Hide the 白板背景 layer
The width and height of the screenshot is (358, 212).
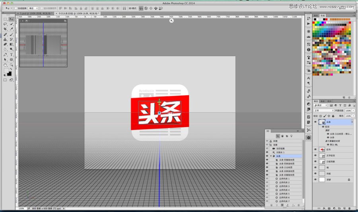(315, 162)
